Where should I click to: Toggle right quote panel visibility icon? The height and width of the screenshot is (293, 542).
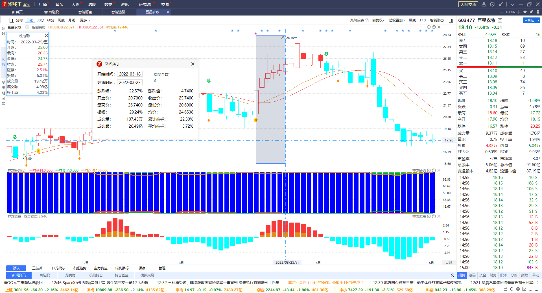[451, 20]
